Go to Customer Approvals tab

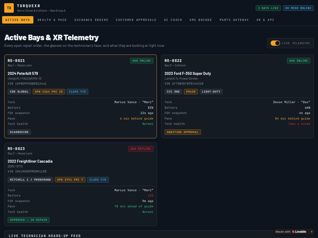click(136, 20)
